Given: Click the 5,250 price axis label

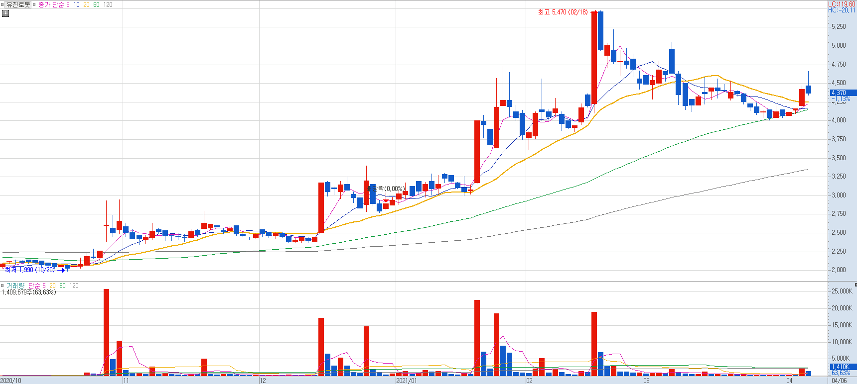Looking at the screenshot, I should 839,26.
